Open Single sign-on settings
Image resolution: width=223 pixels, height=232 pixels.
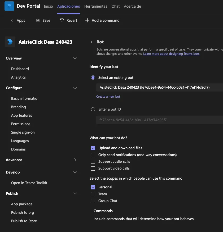23,132
